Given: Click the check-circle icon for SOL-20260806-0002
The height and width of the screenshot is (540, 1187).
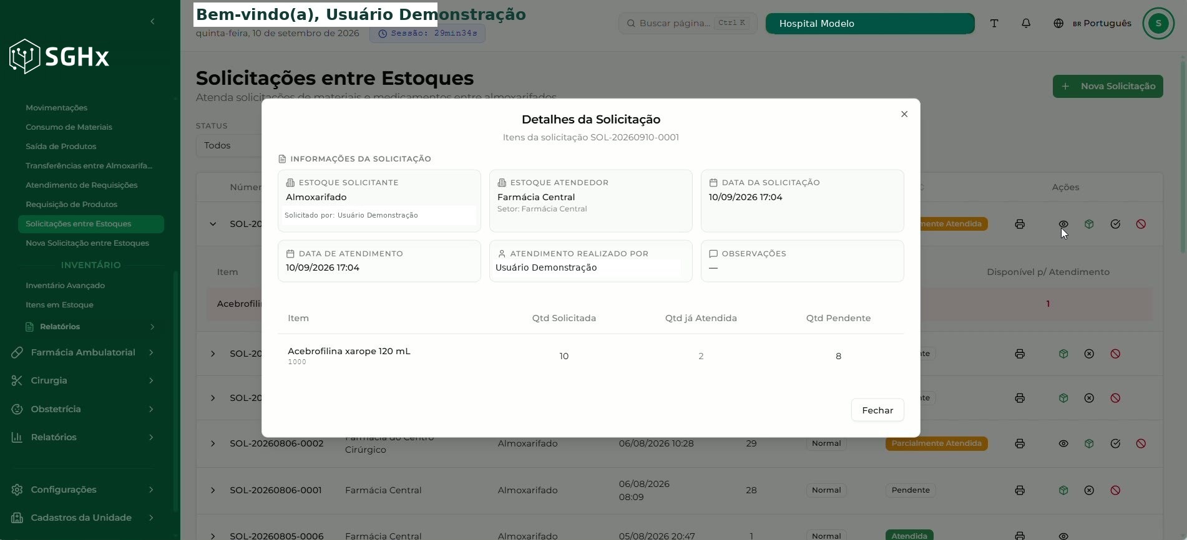Looking at the screenshot, I should point(1115,443).
